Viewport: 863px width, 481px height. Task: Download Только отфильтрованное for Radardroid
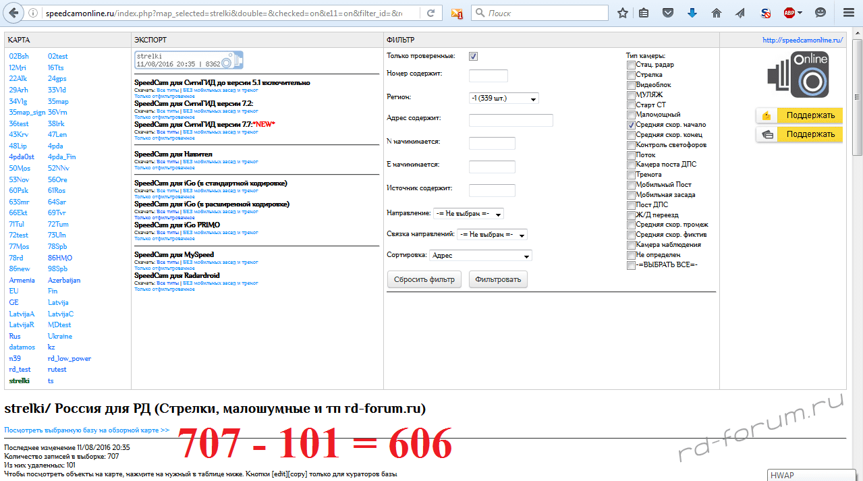coord(165,289)
